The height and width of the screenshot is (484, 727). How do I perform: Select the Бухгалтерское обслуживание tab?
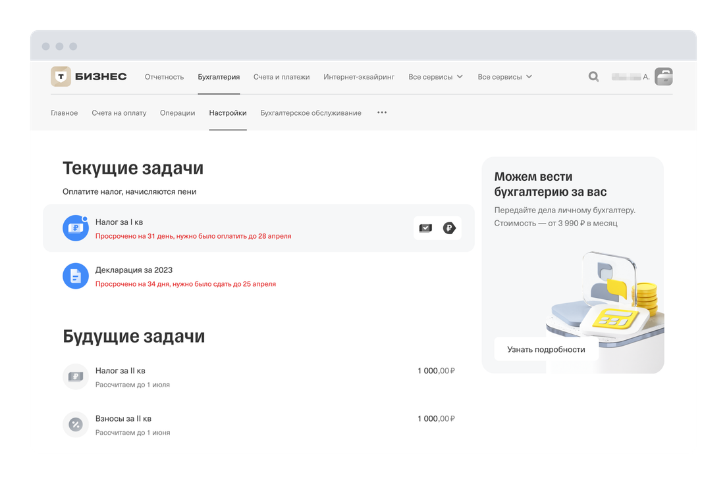(x=311, y=112)
